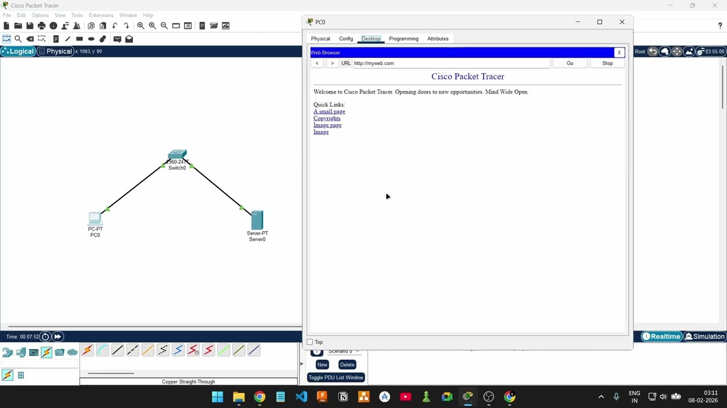Open the Config tab in PC0
The height and width of the screenshot is (408, 727).
(x=346, y=39)
